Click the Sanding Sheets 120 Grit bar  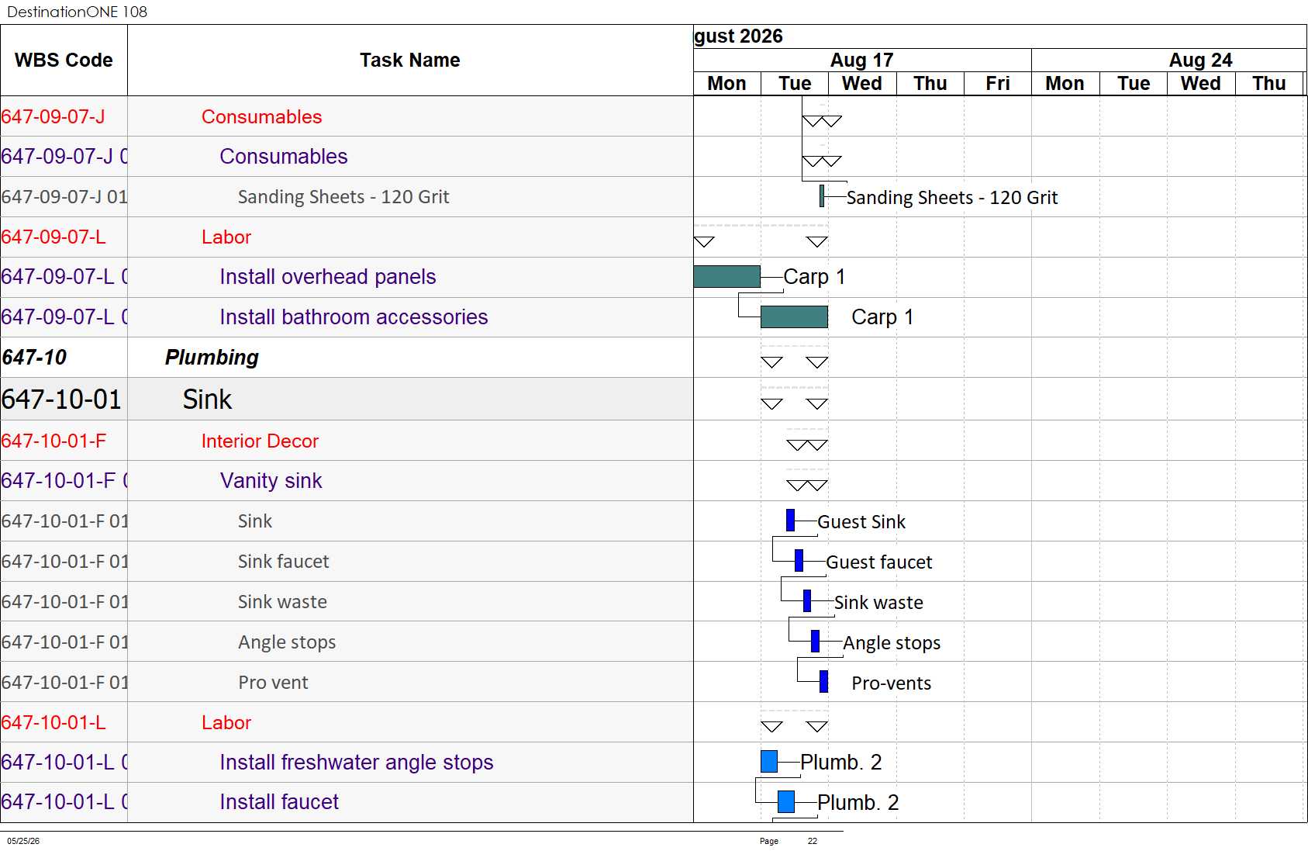(822, 195)
